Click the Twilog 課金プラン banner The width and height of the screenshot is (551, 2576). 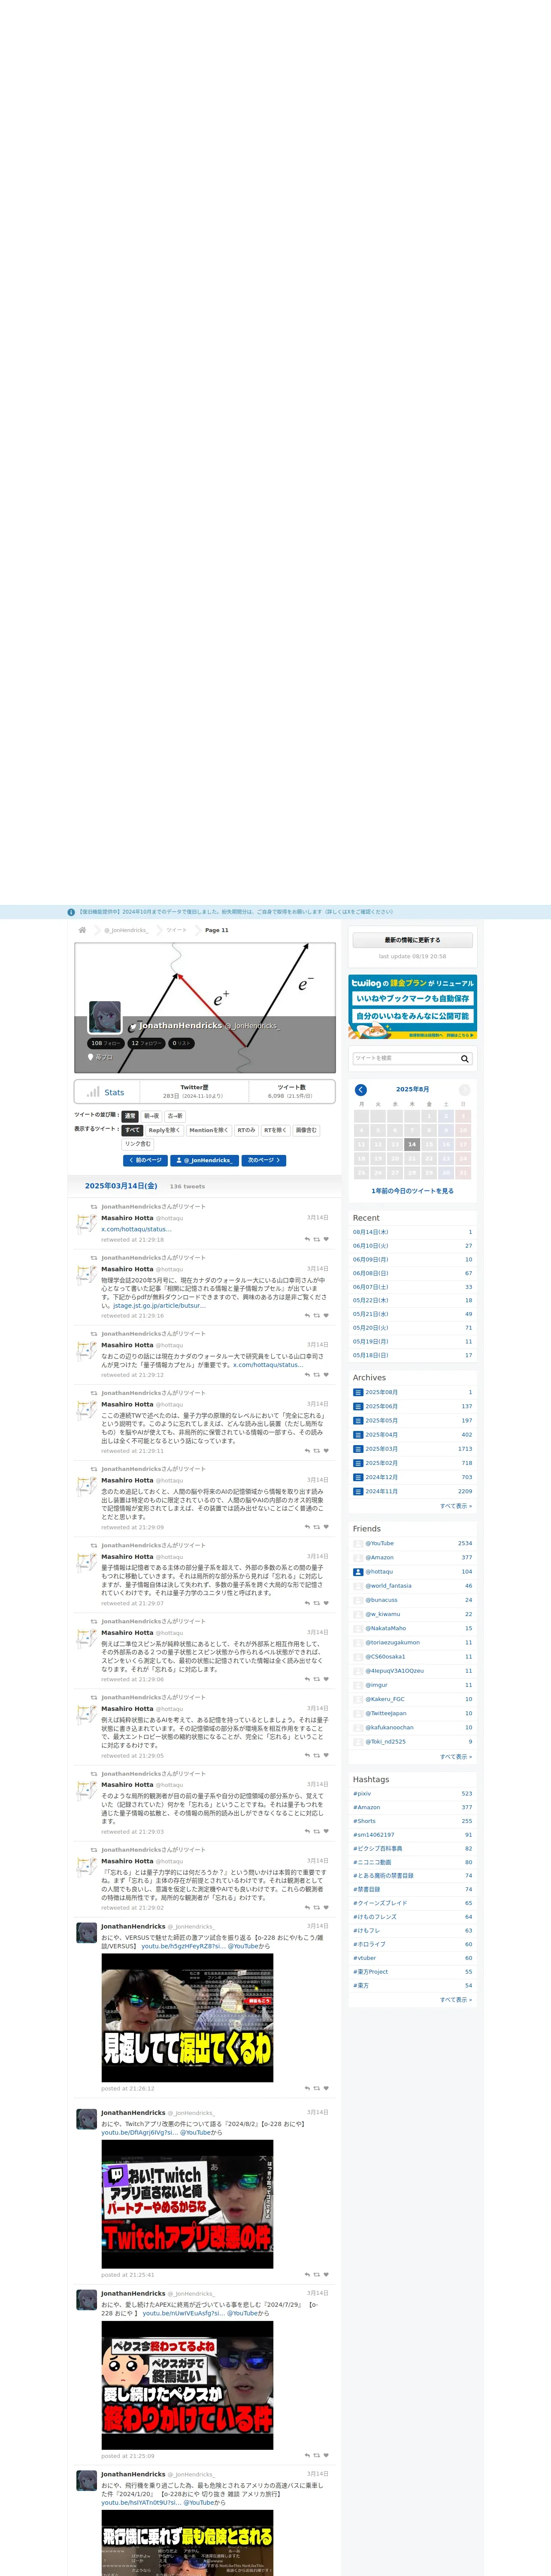412,1007
